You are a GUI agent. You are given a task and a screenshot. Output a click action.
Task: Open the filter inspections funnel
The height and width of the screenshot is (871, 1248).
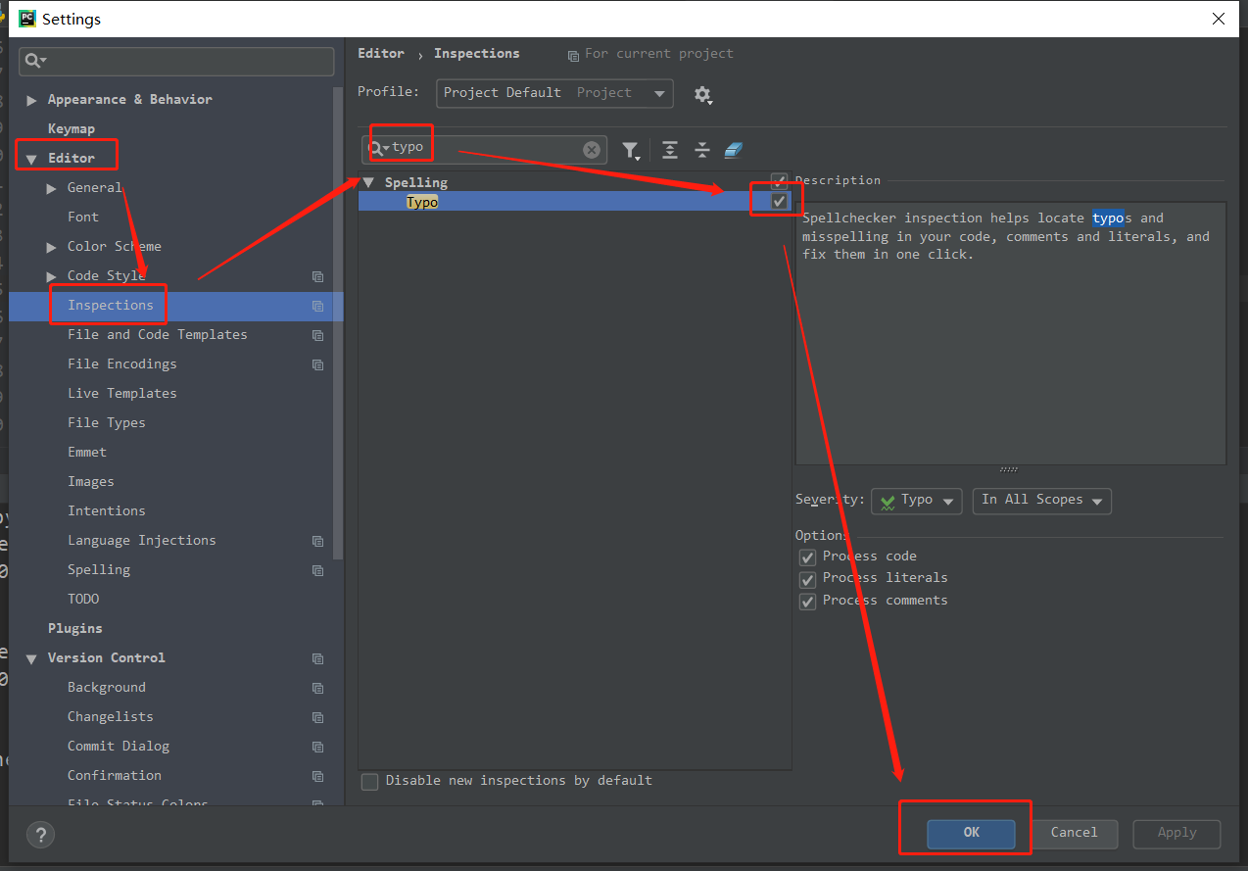point(631,150)
